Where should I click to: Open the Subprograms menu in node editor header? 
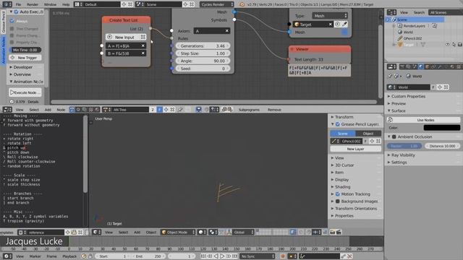[x=249, y=110]
